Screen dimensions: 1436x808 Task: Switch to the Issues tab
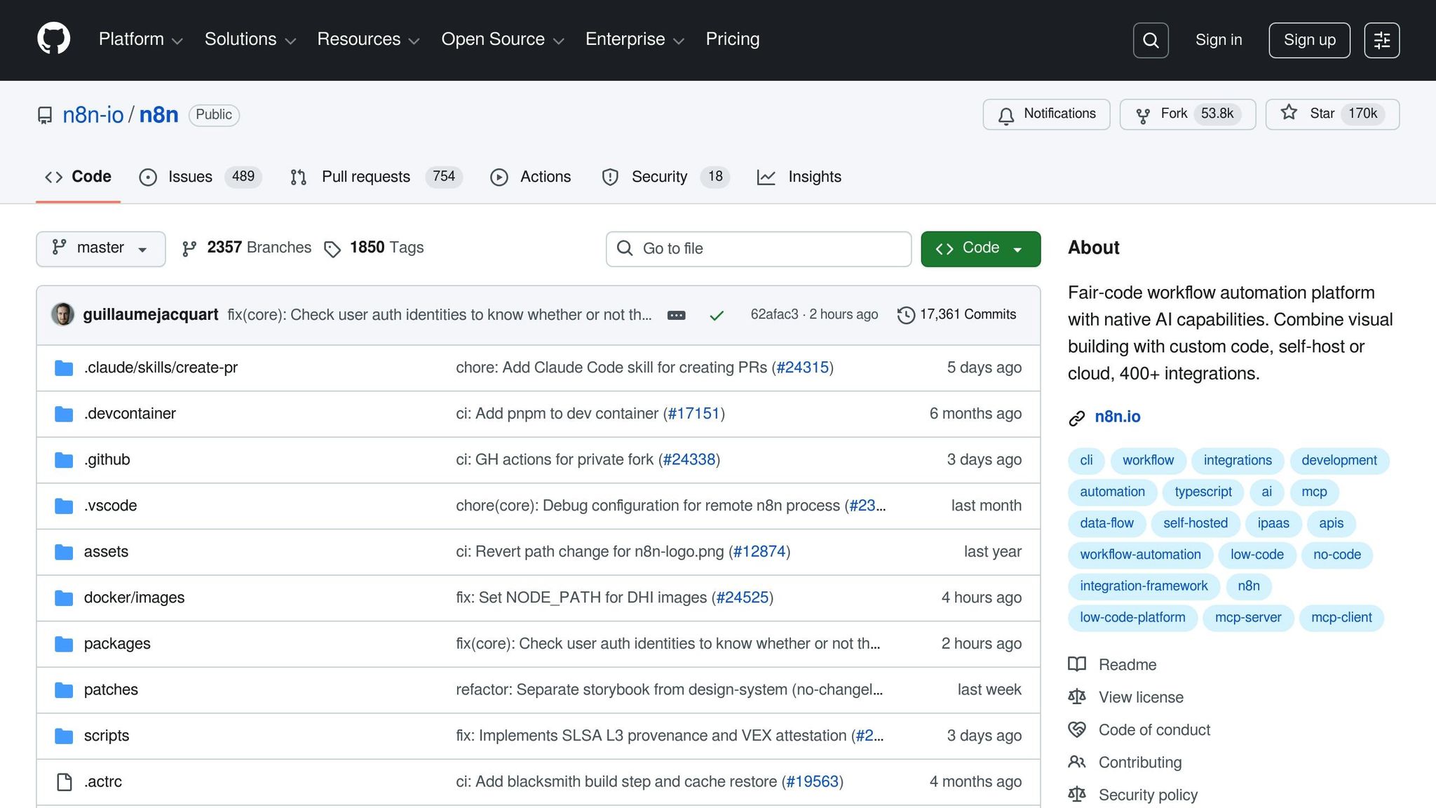[189, 177]
